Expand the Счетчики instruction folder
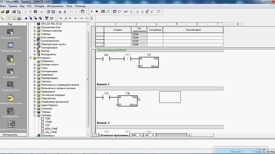 pos(34,82)
